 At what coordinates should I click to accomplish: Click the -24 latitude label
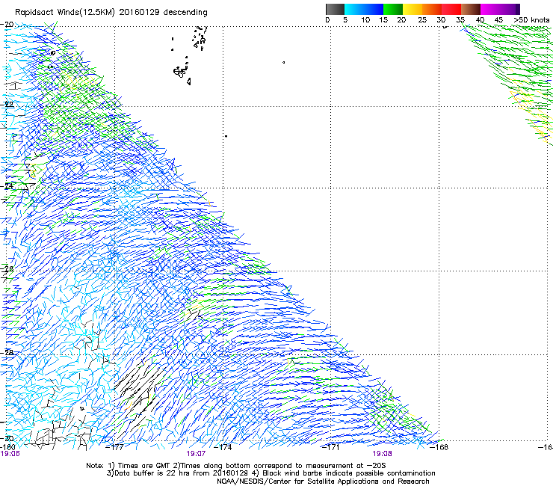7,186
